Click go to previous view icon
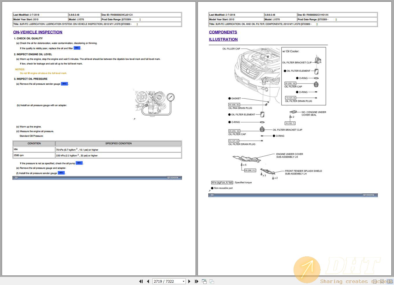This screenshot has height=285, width=394. (204, 281)
